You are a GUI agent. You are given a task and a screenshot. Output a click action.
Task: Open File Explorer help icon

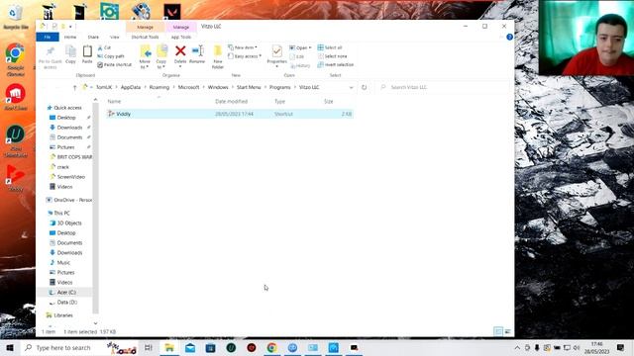509,38
